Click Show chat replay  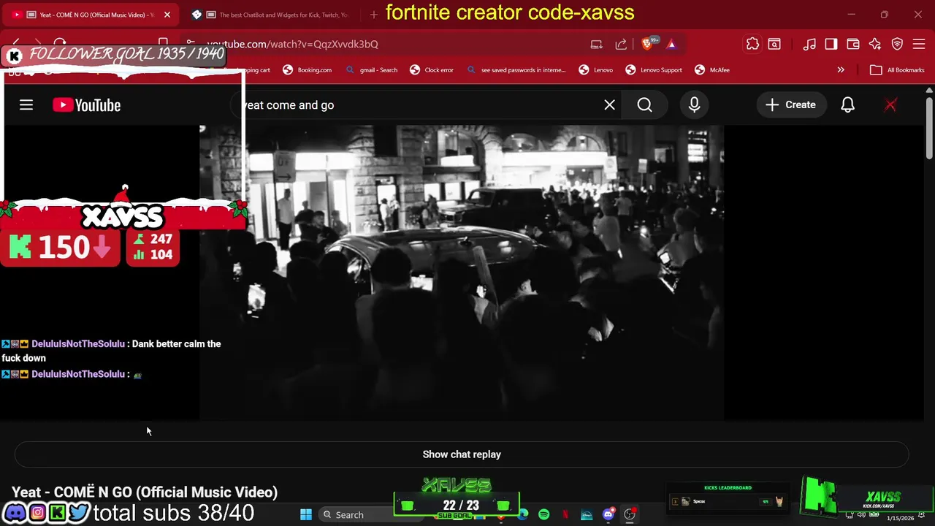coord(462,454)
